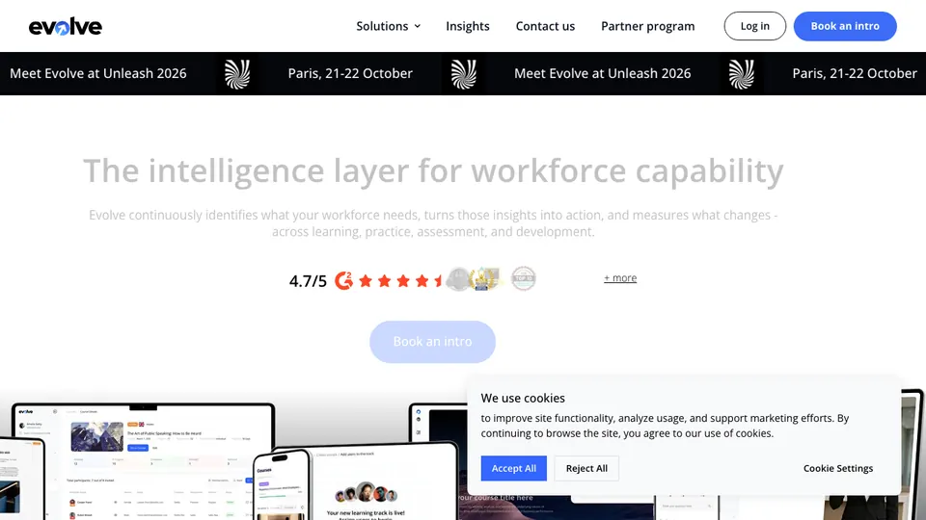Image resolution: width=926 pixels, height=520 pixels.
Task: Reject all cookies
Action: [586, 468]
